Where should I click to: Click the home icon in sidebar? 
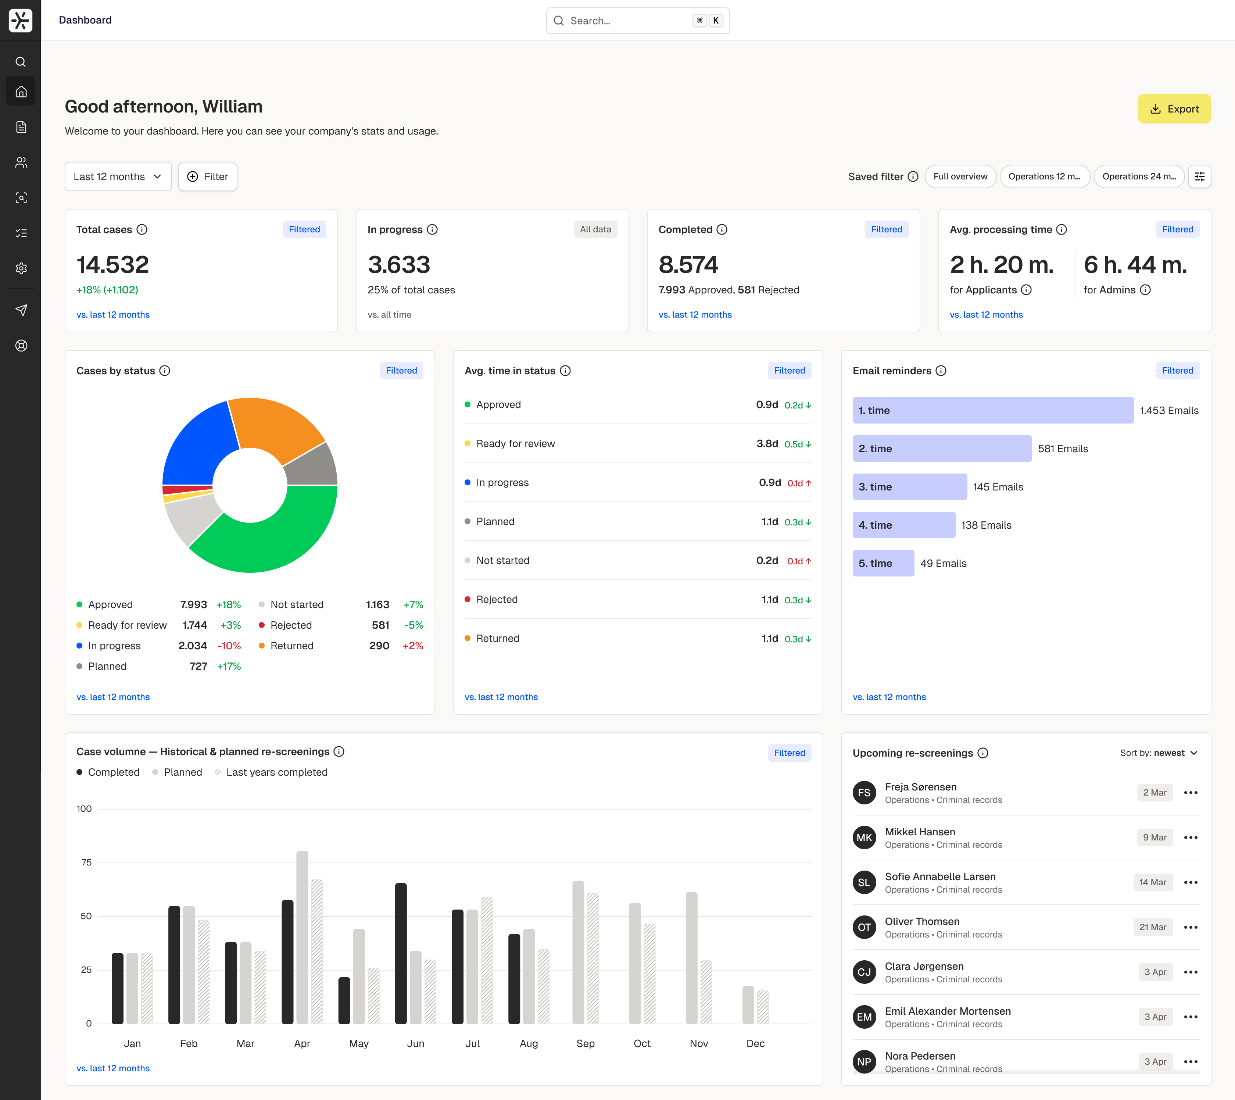click(x=21, y=92)
